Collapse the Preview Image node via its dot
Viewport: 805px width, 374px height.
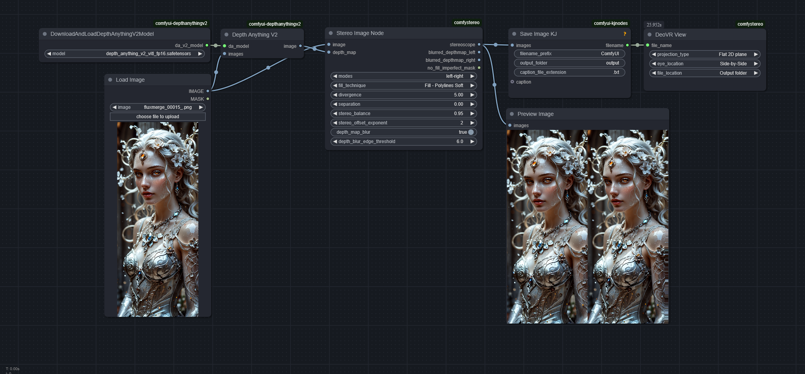[512, 114]
